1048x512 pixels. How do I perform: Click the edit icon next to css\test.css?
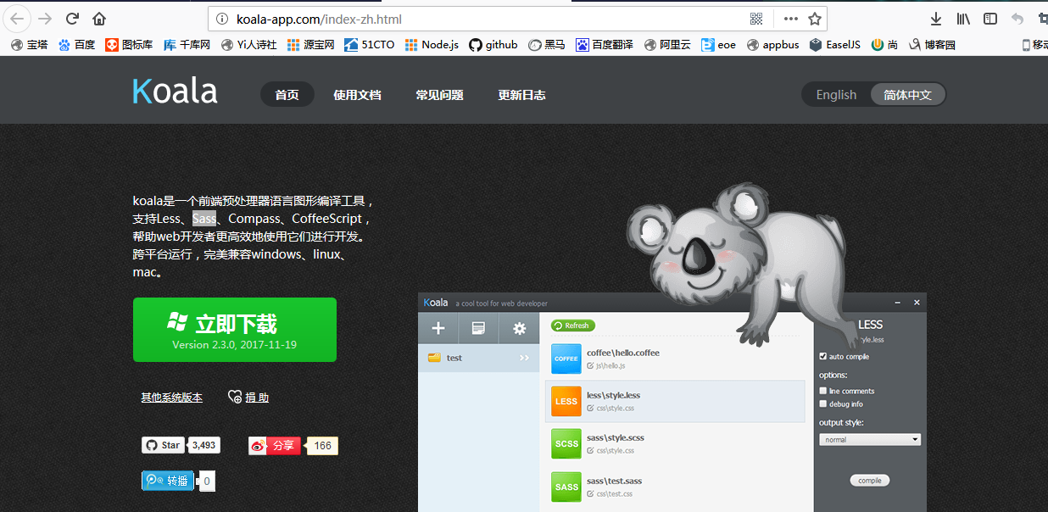(590, 494)
